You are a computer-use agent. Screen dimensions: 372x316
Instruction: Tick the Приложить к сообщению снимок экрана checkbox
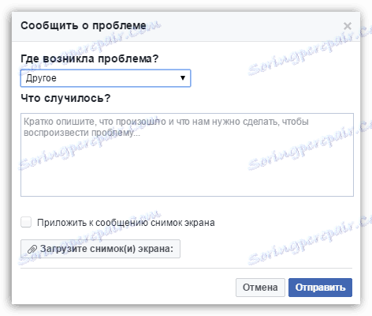coord(26,222)
